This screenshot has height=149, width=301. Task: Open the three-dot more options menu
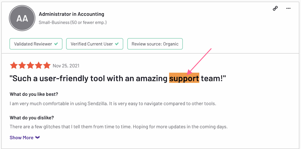pos(288,8)
